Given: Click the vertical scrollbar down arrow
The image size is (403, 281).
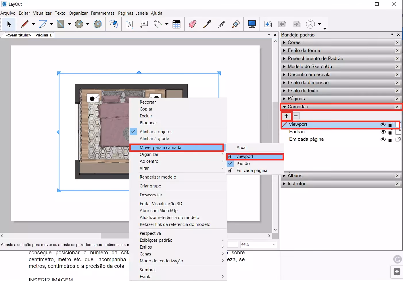Looking at the screenshot, I should tap(275, 230).
